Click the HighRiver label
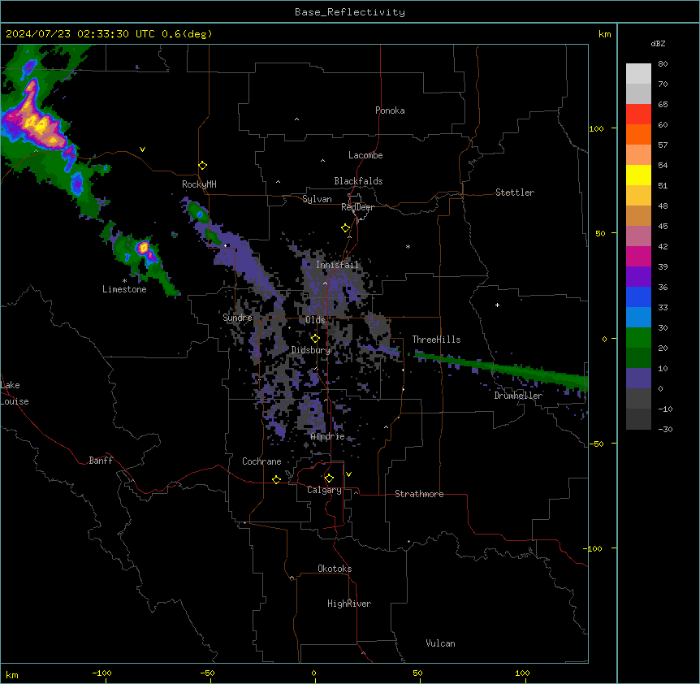Screen dimensions: 700x684 pos(349,604)
